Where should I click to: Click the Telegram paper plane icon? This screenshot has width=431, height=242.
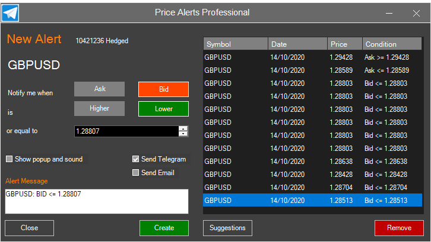click(x=11, y=12)
